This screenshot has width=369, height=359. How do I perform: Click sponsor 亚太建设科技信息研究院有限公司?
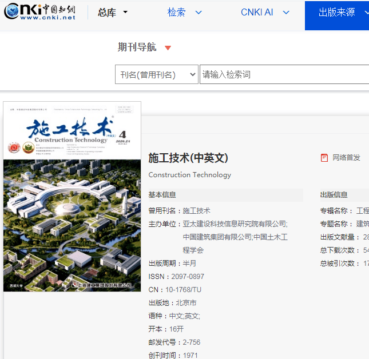pos(235,224)
